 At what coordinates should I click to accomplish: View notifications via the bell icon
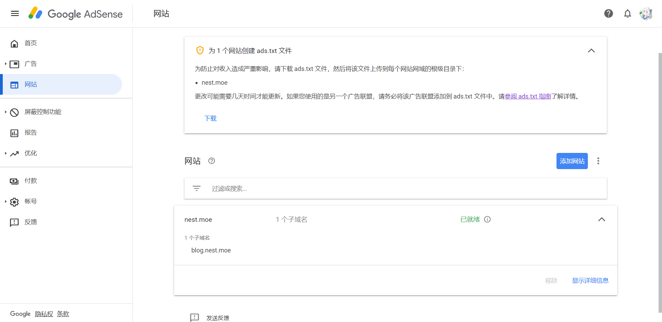tap(628, 13)
